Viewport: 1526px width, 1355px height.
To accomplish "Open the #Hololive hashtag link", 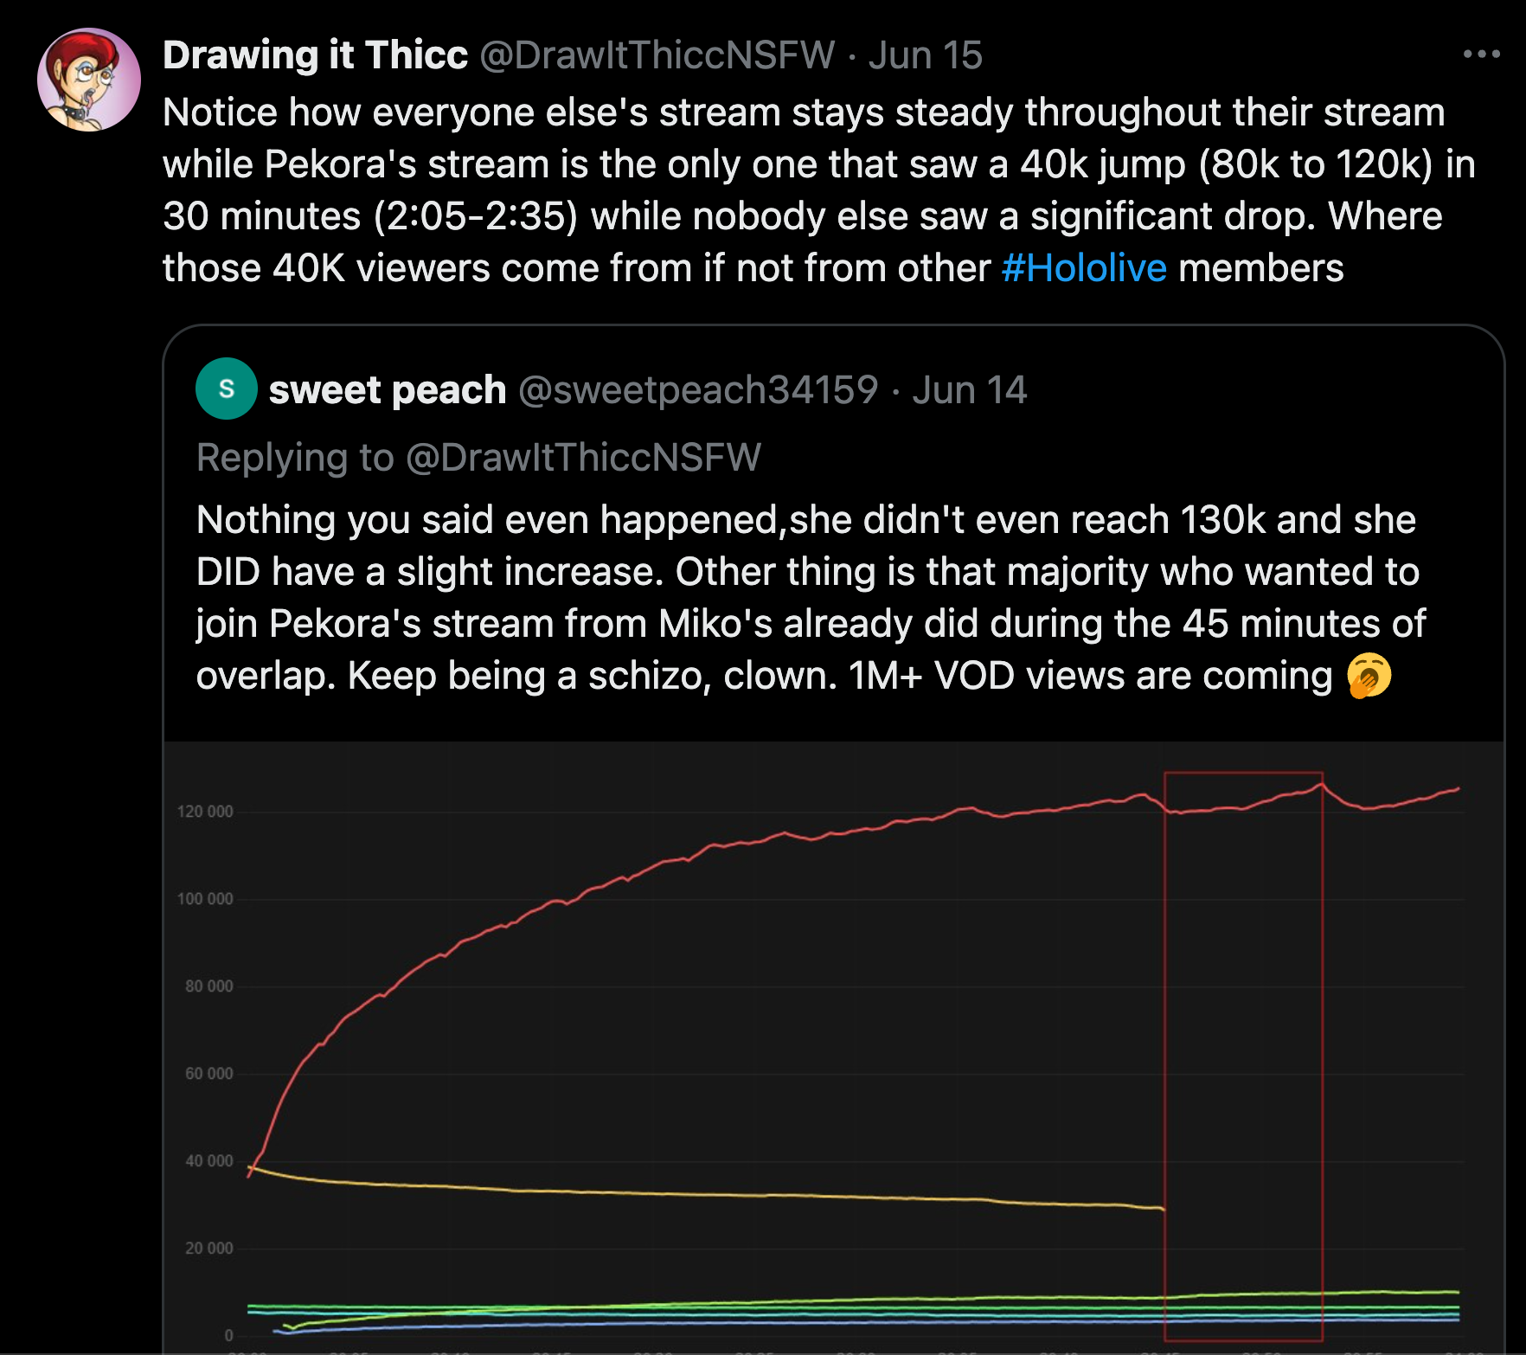I will [1084, 267].
